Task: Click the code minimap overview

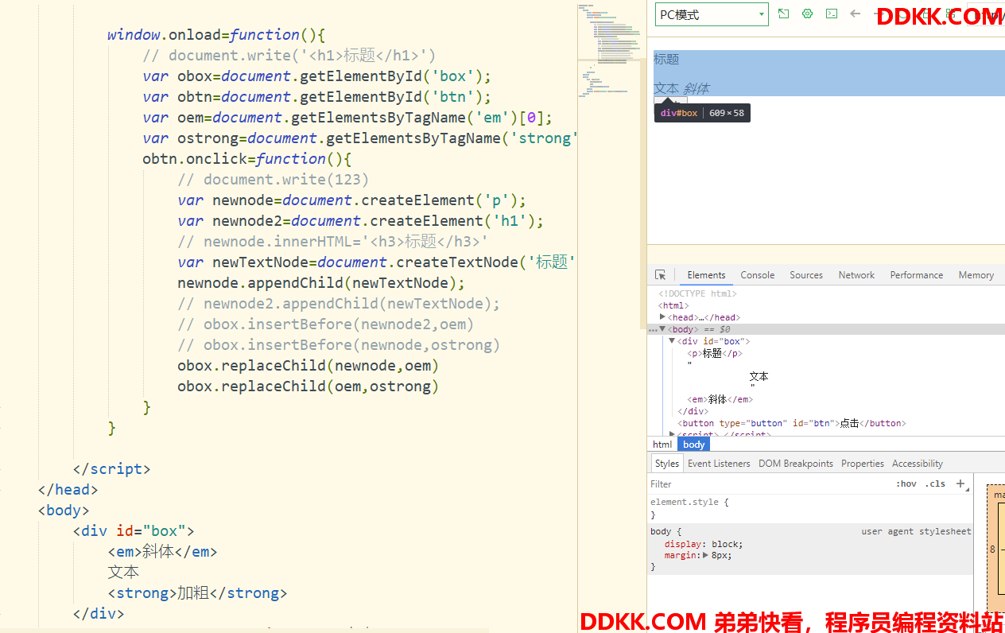Action: pos(609,52)
